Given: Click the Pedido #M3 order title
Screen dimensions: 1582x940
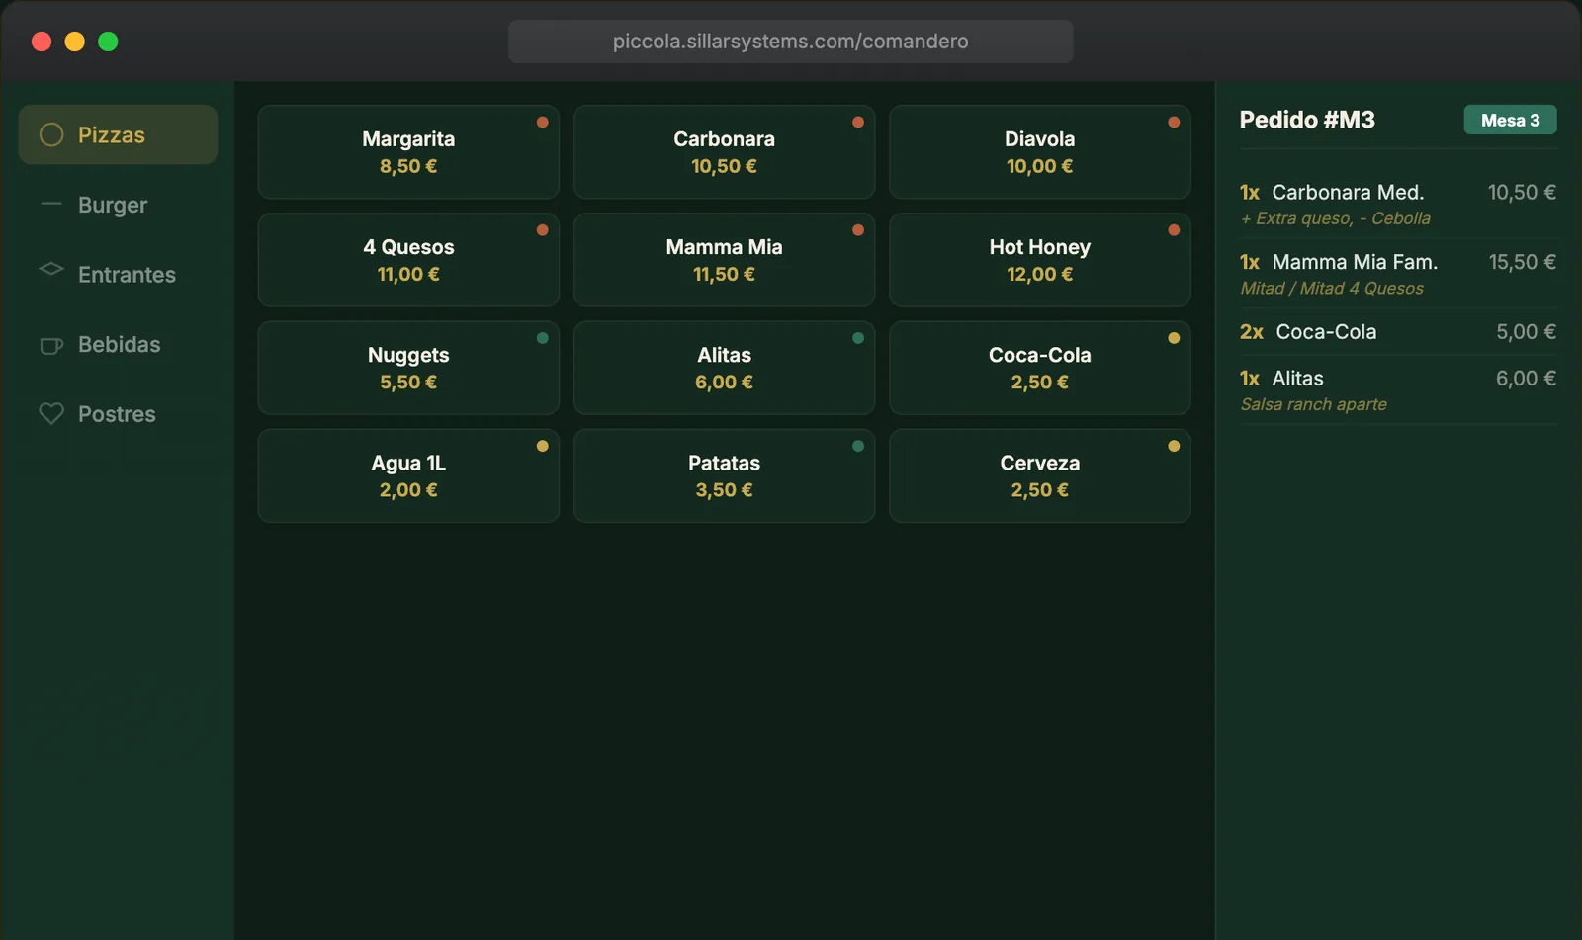Looking at the screenshot, I should point(1307,120).
